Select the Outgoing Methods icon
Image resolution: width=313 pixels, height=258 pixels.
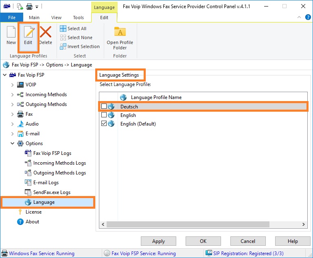20,104
